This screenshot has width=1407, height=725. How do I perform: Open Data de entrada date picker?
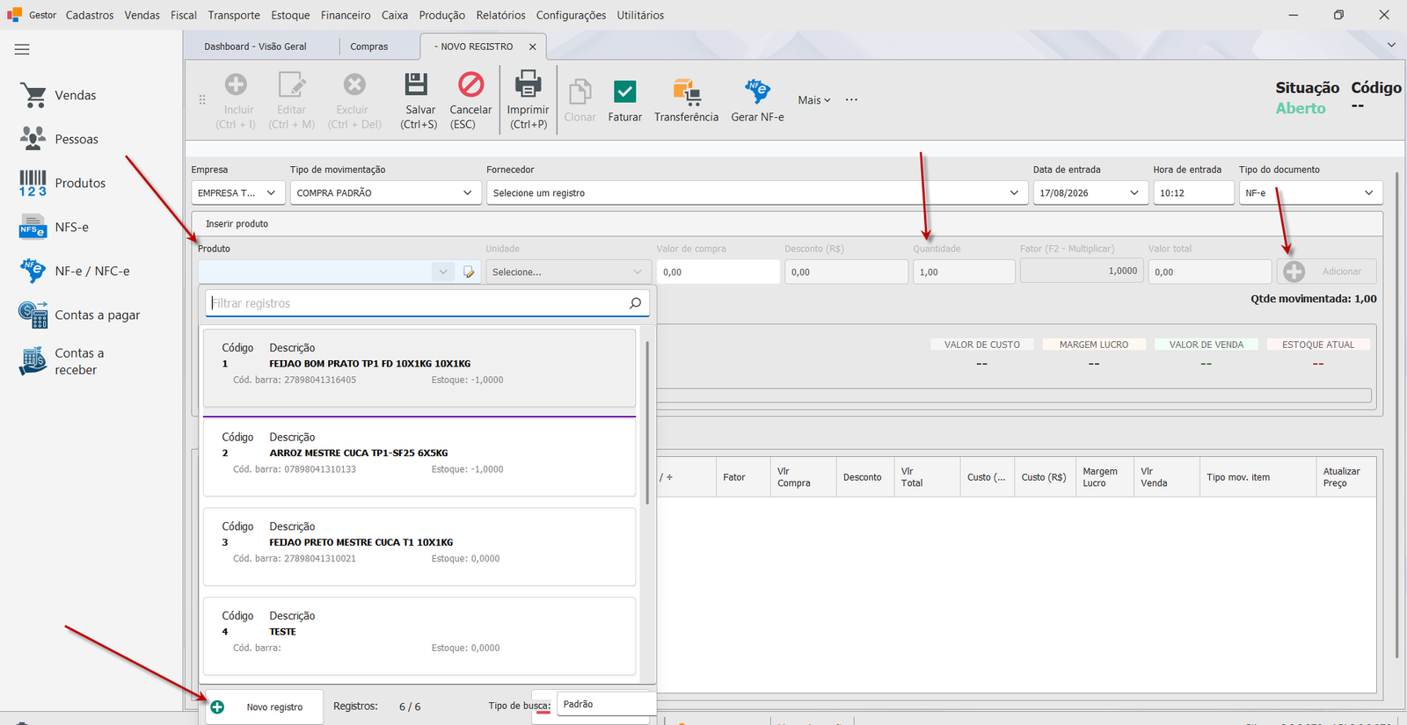(x=1134, y=192)
